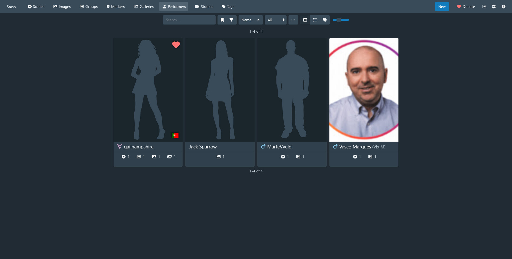
Task: Switch to the Galleries page
Action: pyautogui.click(x=144, y=7)
